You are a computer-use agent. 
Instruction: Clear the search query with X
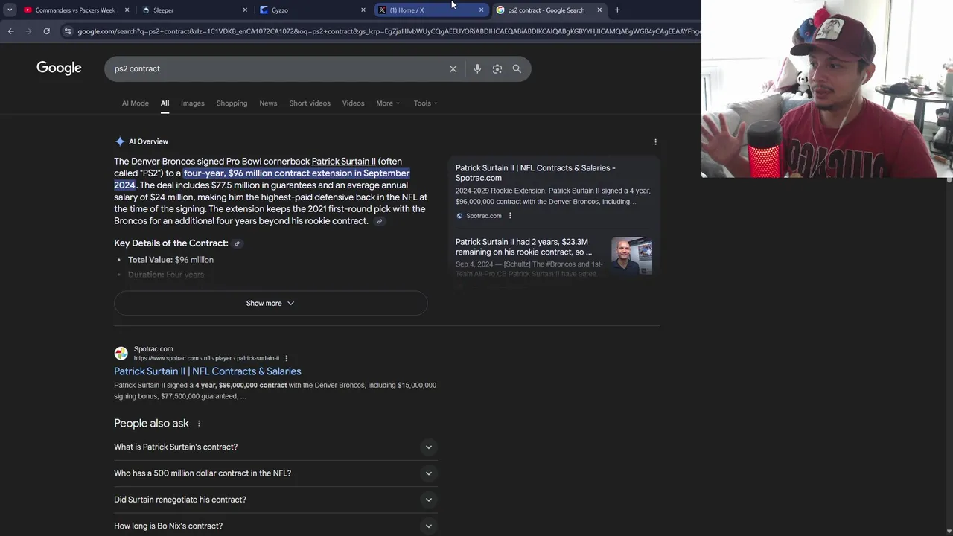(453, 68)
